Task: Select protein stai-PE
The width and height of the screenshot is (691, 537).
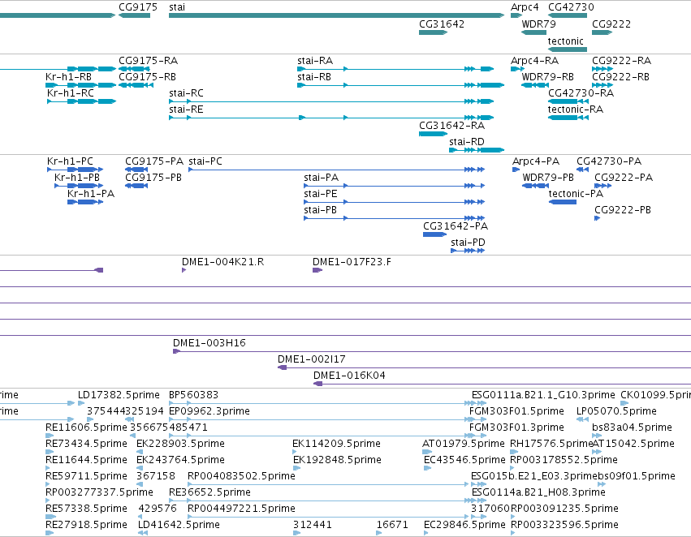Action: coord(395,202)
